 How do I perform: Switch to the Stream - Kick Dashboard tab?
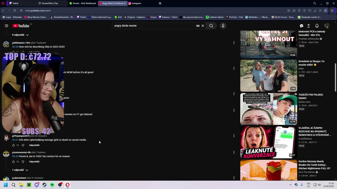(83, 3)
